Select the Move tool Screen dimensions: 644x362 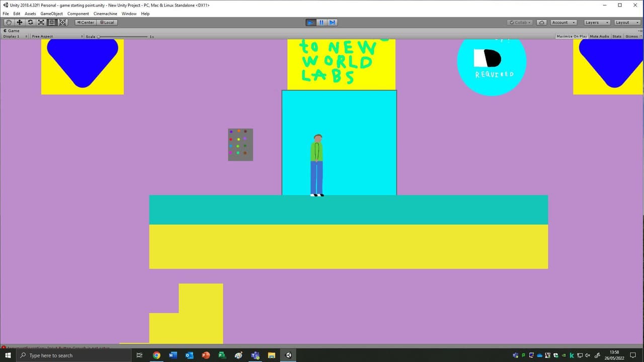20,22
